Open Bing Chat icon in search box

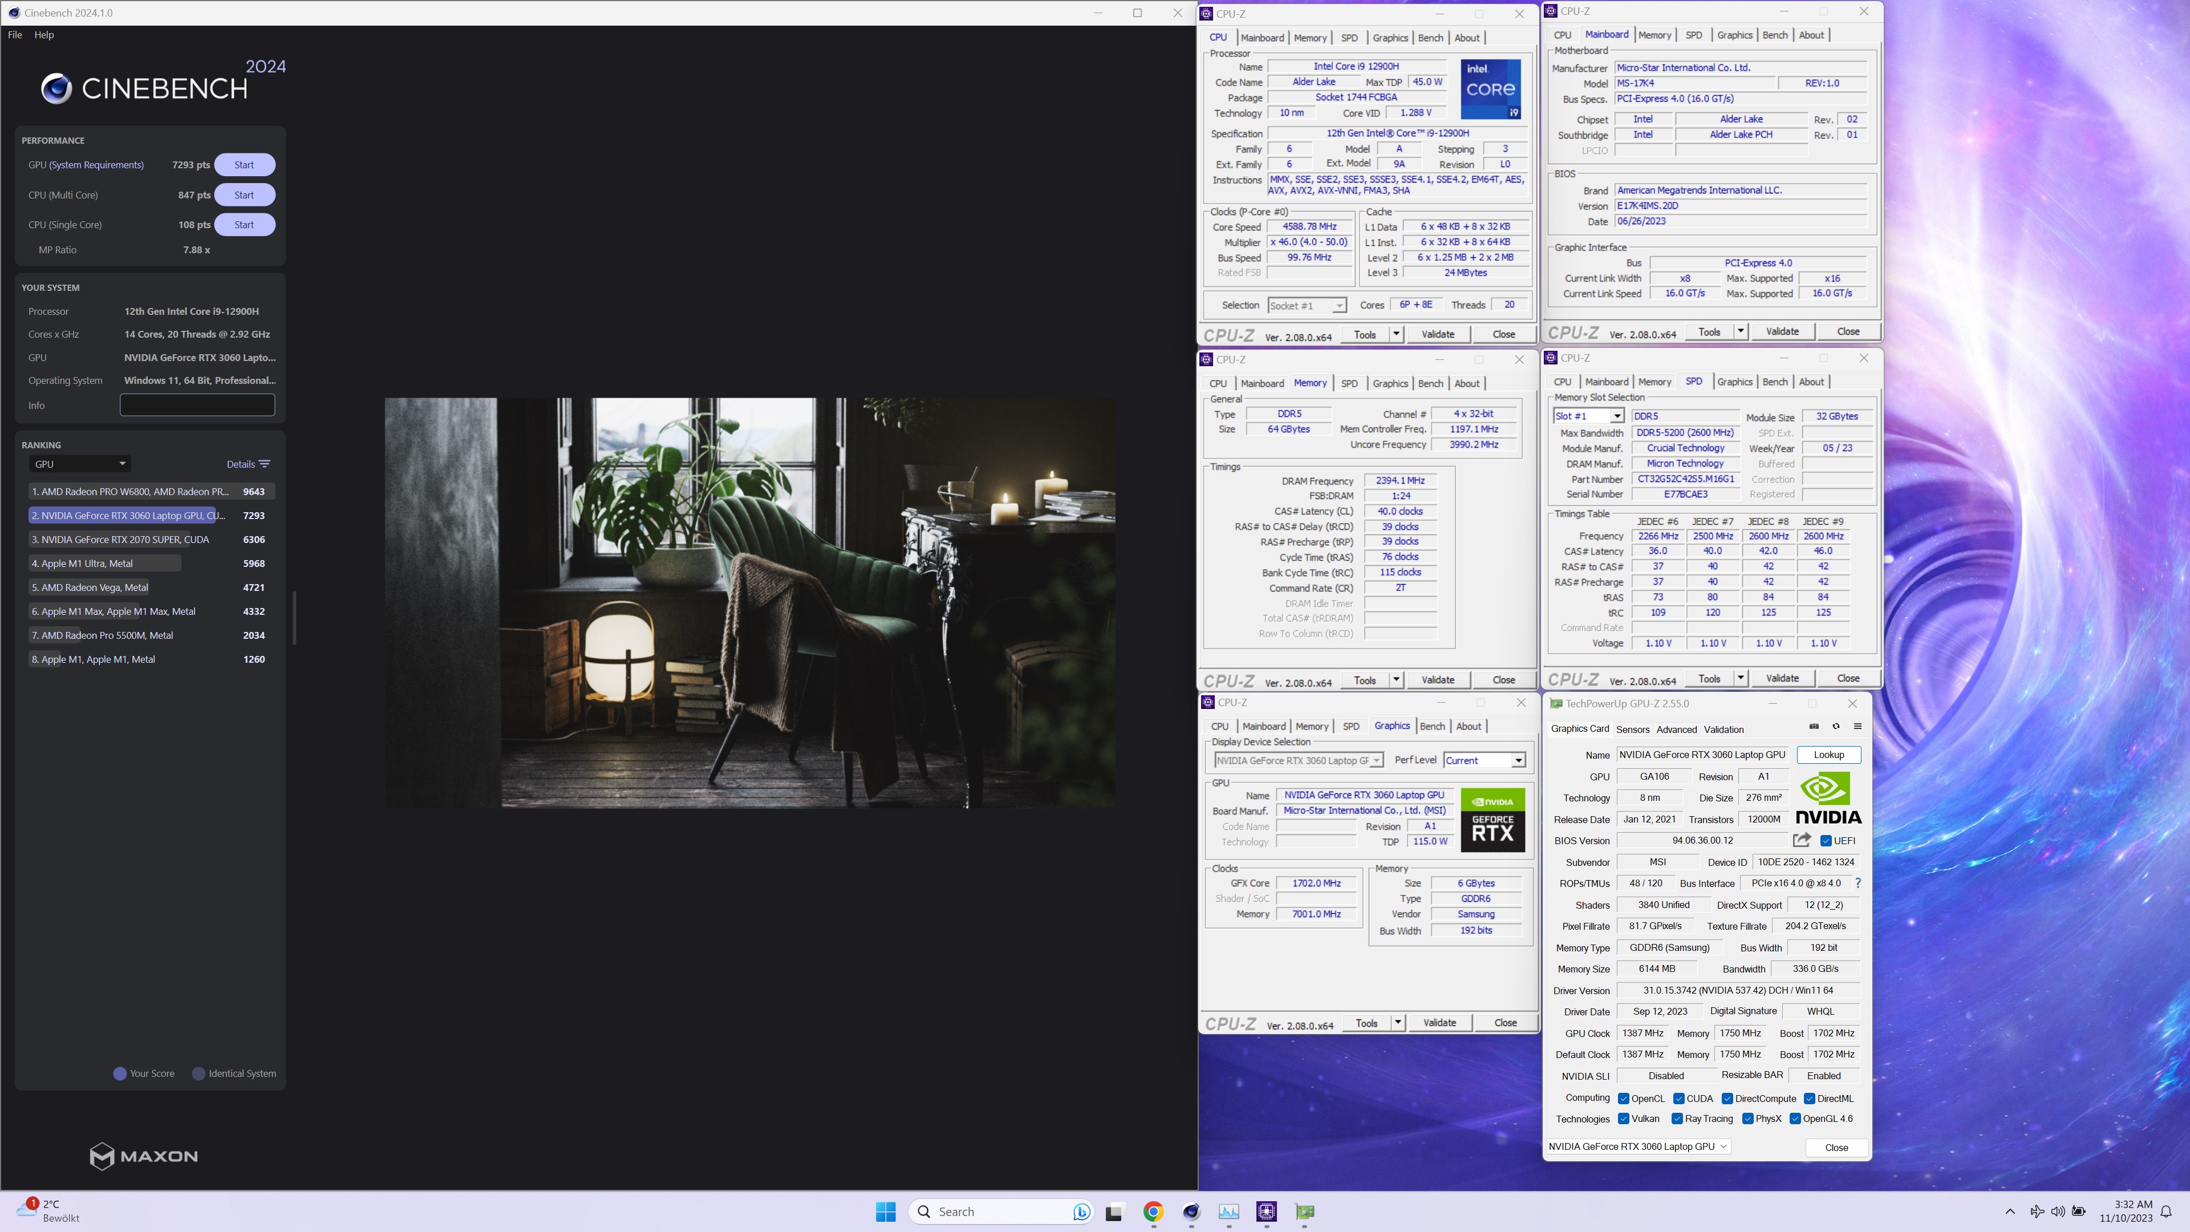point(1081,1211)
